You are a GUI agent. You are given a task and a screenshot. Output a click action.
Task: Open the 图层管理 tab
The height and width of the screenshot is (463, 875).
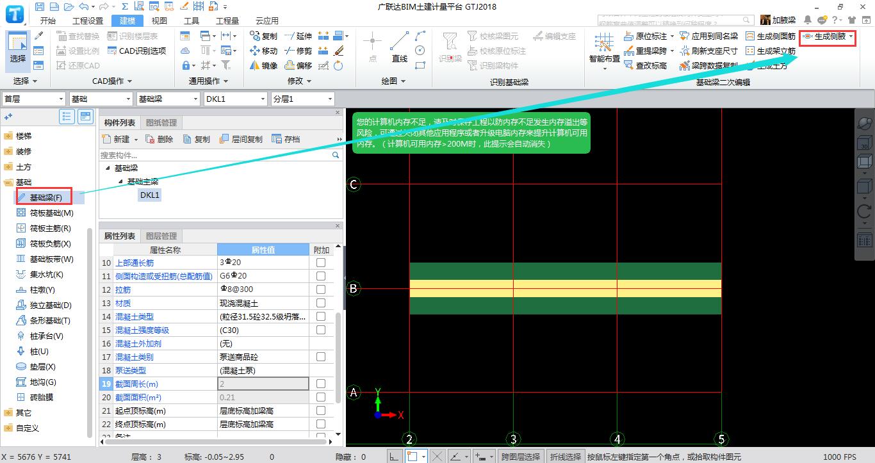click(161, 236)
